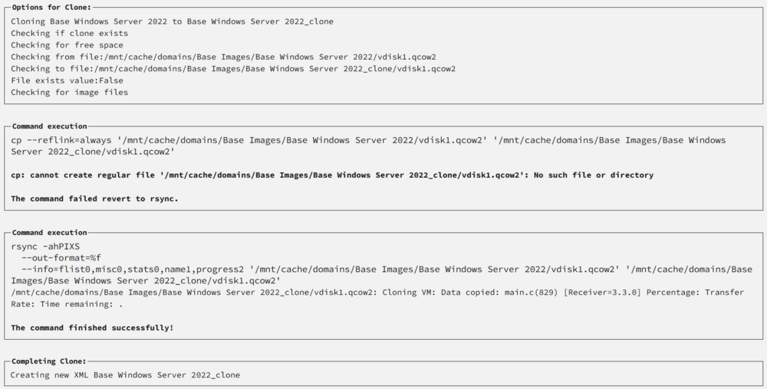Click the 'Cloning Base Windows Server 2022' line
767x389 pixels.
172,21
